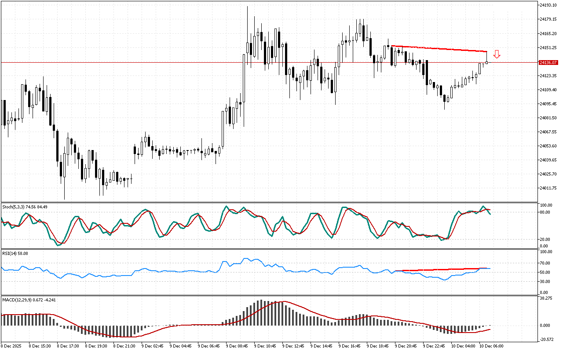
Task: Click the 10 Dec 06:00 time label
Action: pyautogui.click(x=491, y=346)
